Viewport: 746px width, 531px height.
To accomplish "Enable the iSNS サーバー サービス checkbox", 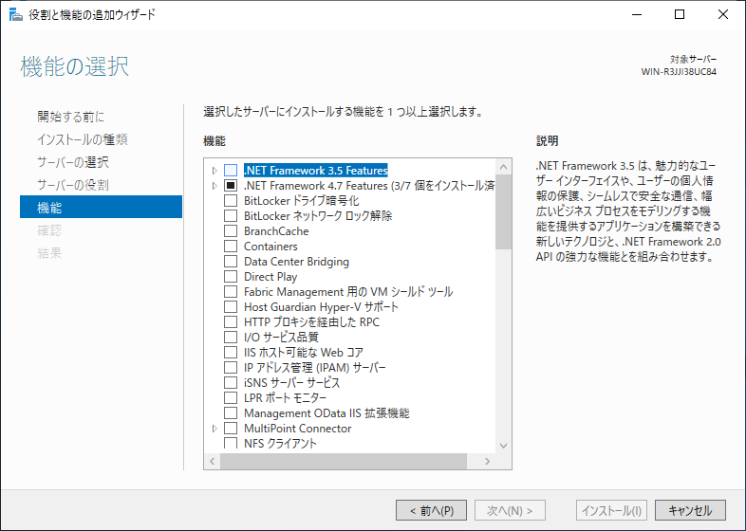I will pyautogui.click(x=231, y=383).
